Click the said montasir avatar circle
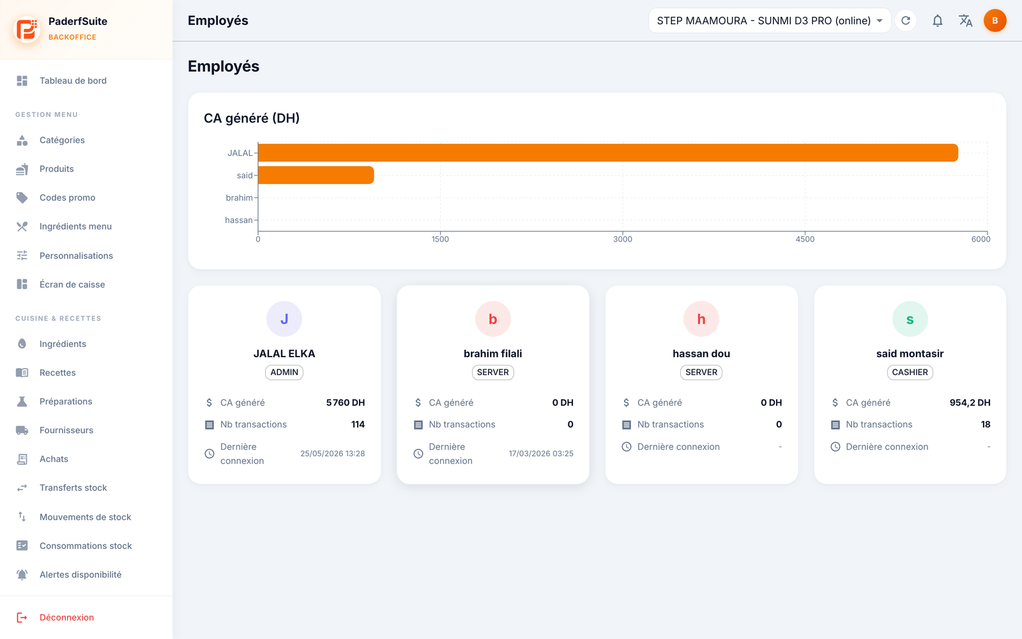Image resolution: width=1022 pixels, height=639 pixels. [x=910, y=319]
